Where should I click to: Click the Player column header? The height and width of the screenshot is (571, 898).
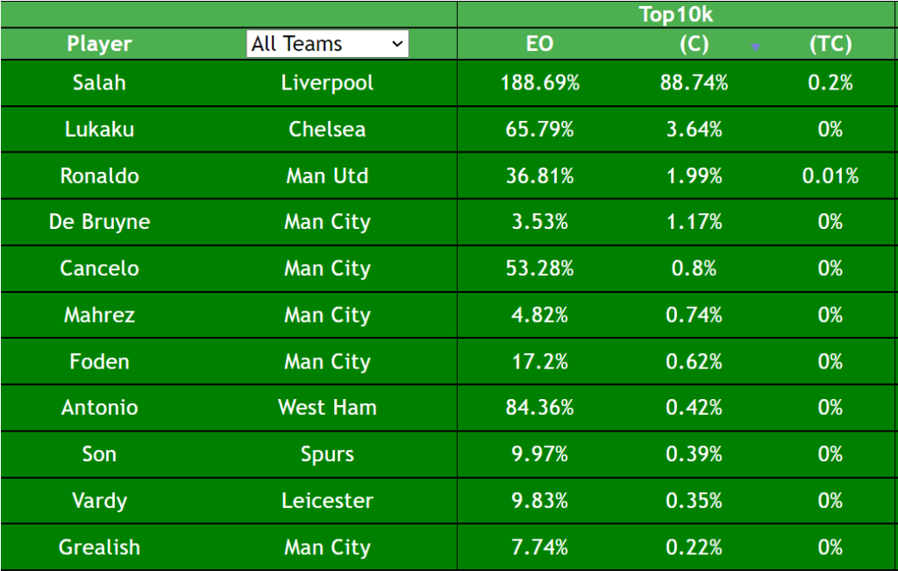click(x=99, y=44)
